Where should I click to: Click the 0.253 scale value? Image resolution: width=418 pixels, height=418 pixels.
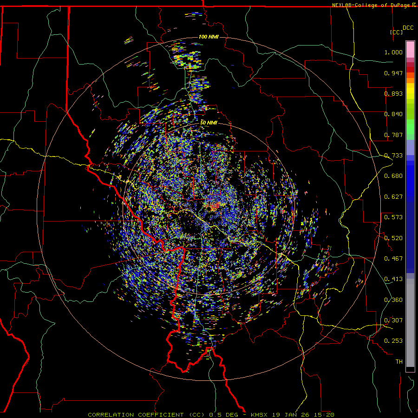pyautogui.click(x=393, y=341)
